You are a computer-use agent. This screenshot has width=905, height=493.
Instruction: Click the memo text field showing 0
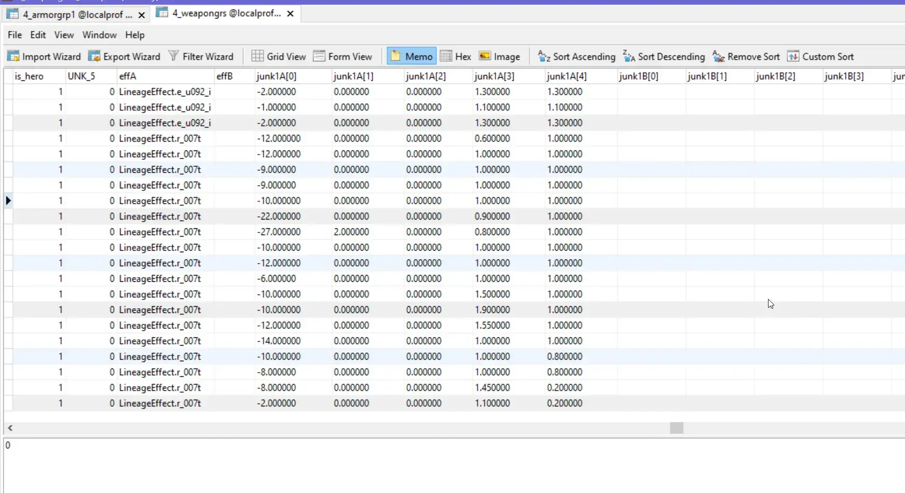pyautogui.click(x=454, y=465)
